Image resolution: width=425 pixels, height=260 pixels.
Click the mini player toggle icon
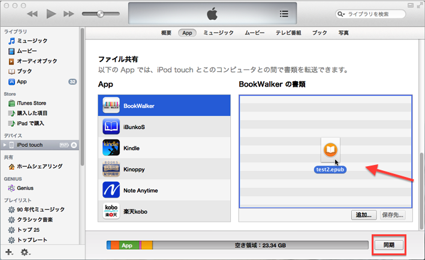[411, 5]
